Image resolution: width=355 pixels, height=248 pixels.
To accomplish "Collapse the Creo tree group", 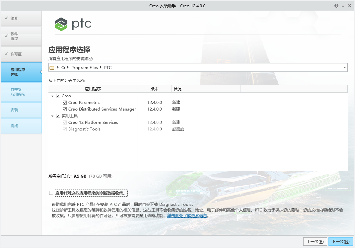I will tap(52, 96).
